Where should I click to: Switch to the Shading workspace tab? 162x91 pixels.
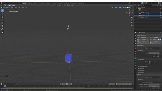[55, 3]
